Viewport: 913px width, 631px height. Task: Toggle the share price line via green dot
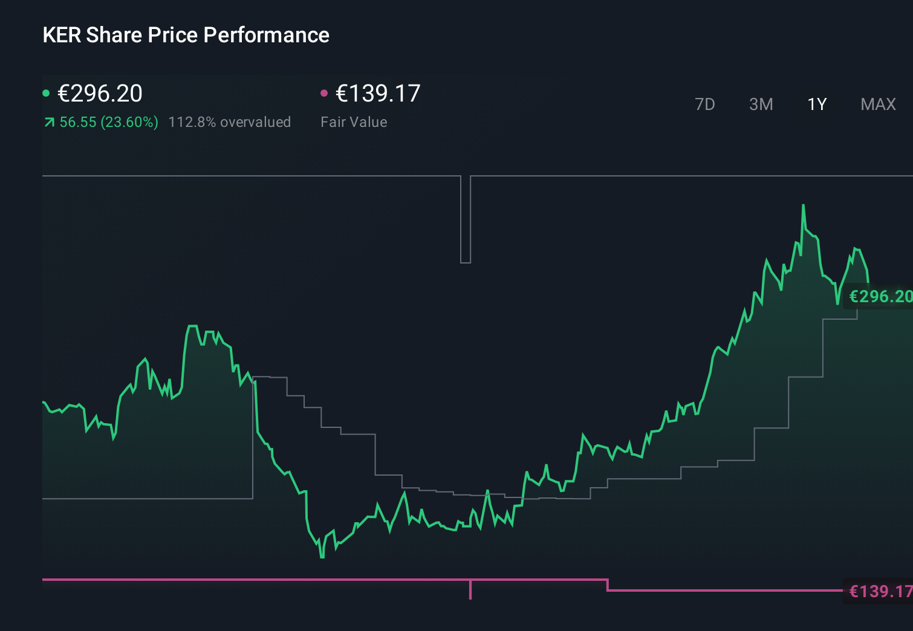click(x=46, y=92)
